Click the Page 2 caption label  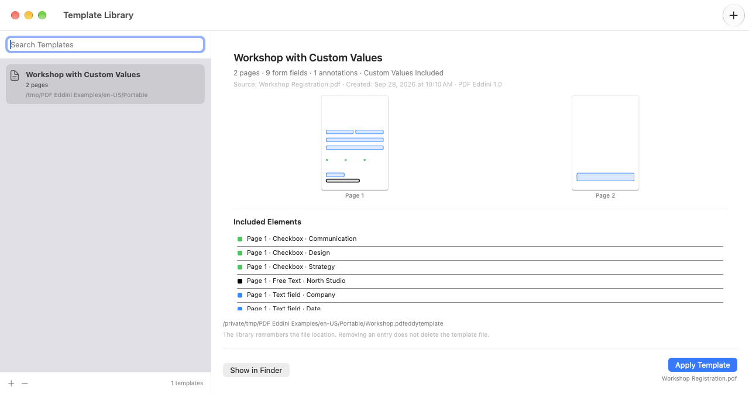pos(605,196)
